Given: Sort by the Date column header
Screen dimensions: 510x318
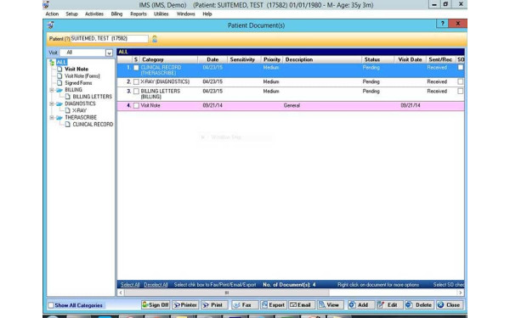Looking at the screenshot, I should 212,59.
